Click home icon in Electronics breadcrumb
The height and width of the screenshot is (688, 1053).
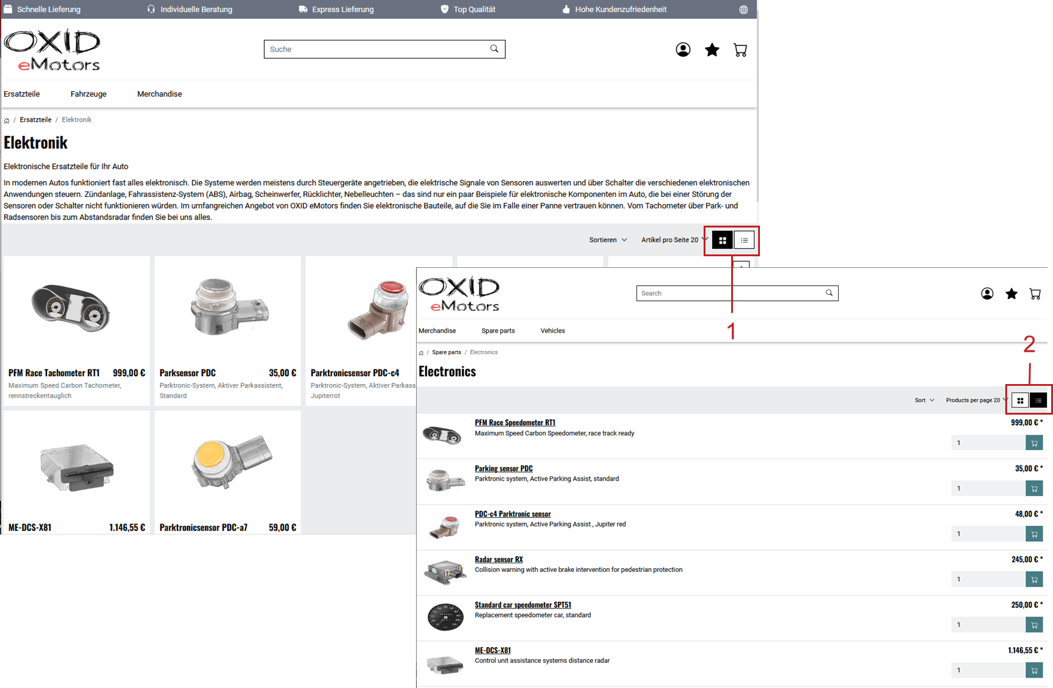tap(421, 353)
